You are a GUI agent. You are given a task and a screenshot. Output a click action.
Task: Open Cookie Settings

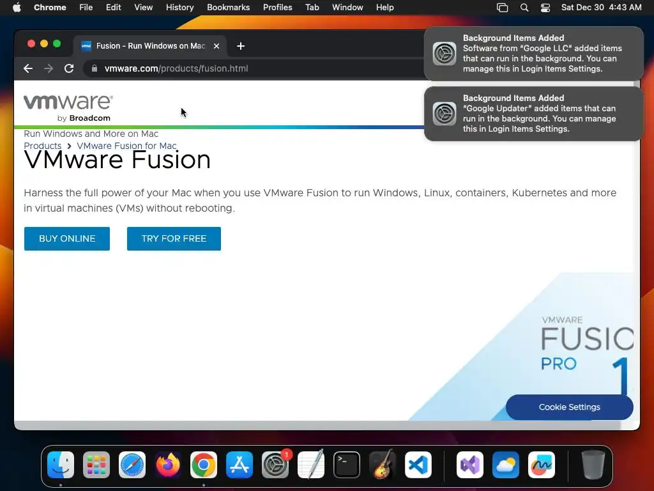coord(569,407)
